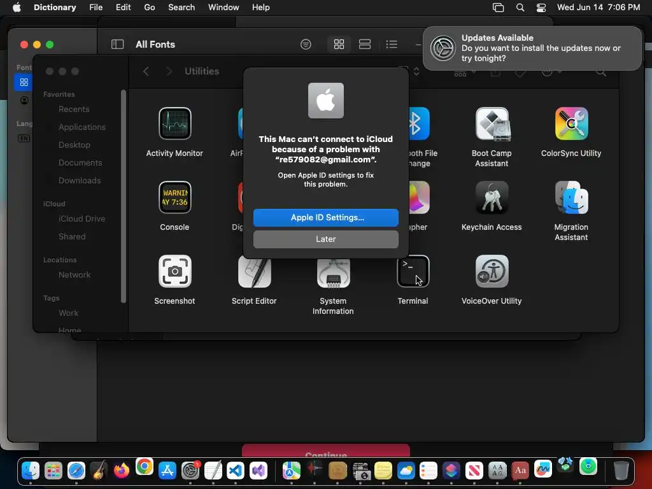This screenshot has height=489, width=652.
Task: Open Firefox from the Dock
Action: coord(122,471)
